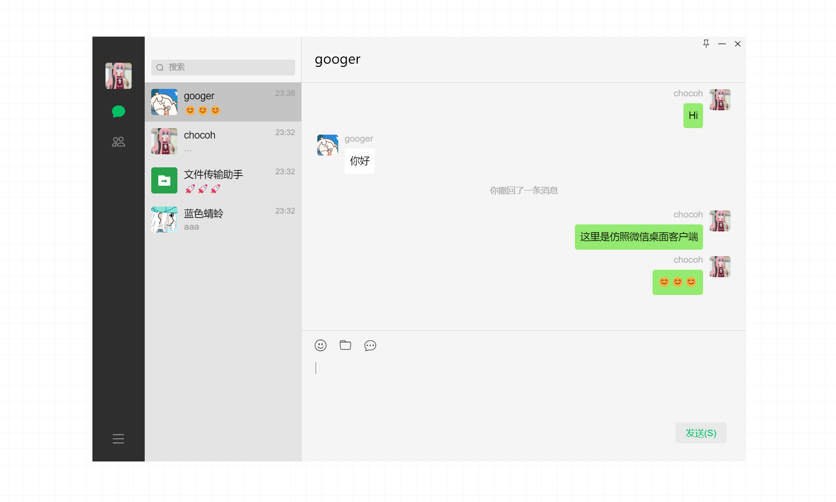Click the send file folder icon
This screenshot has width=836, height=502.
click(x=345, y=345)
